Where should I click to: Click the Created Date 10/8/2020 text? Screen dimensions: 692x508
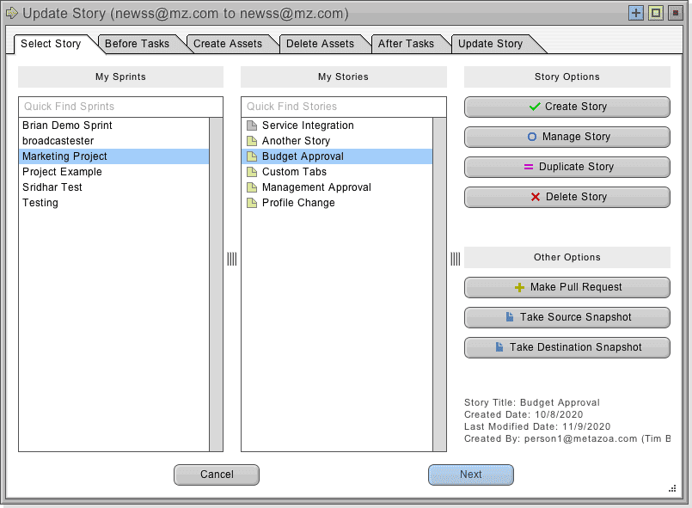click(x=524, y=414)
